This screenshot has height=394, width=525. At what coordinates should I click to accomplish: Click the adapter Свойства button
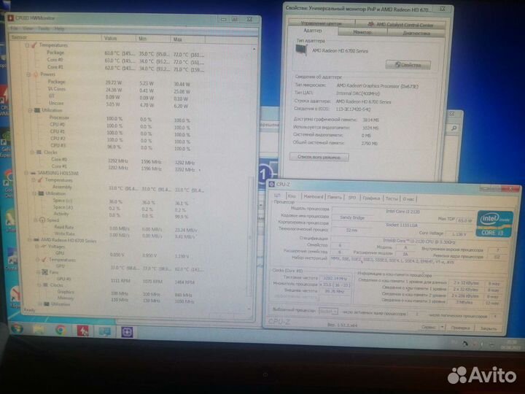408,65
